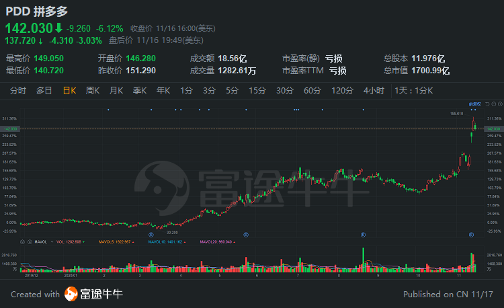Viewport: 504px width, 308px height.
Task: Click the after-hours price 137.720
Action: point(20,40)
